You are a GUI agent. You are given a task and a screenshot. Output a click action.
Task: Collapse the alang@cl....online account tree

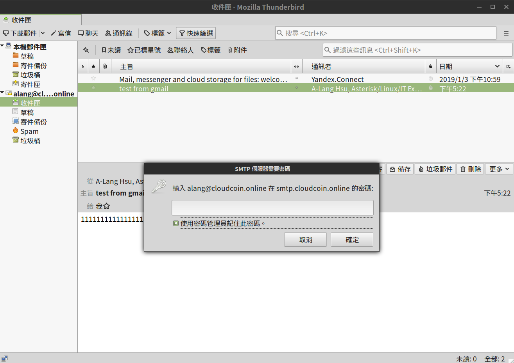(2, 93)
